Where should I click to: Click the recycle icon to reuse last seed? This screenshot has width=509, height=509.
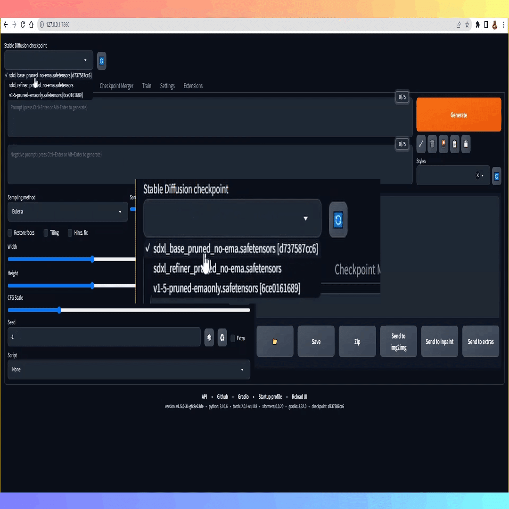(x=222, y=337)
